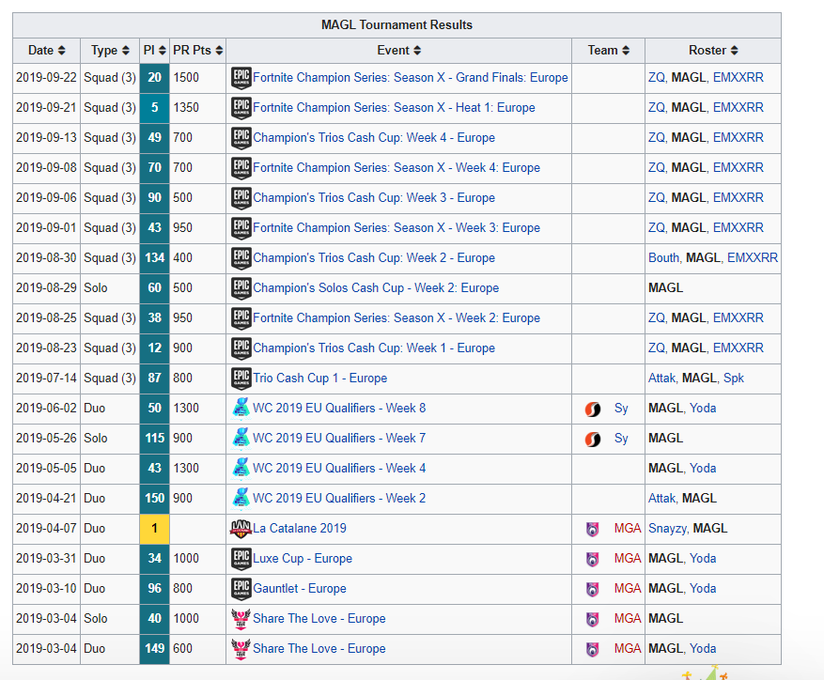Viewport: 824px width, 680px height.
Task: Click Sy team logo in WC Week 7 row
Action: click(x=593, y=439)
